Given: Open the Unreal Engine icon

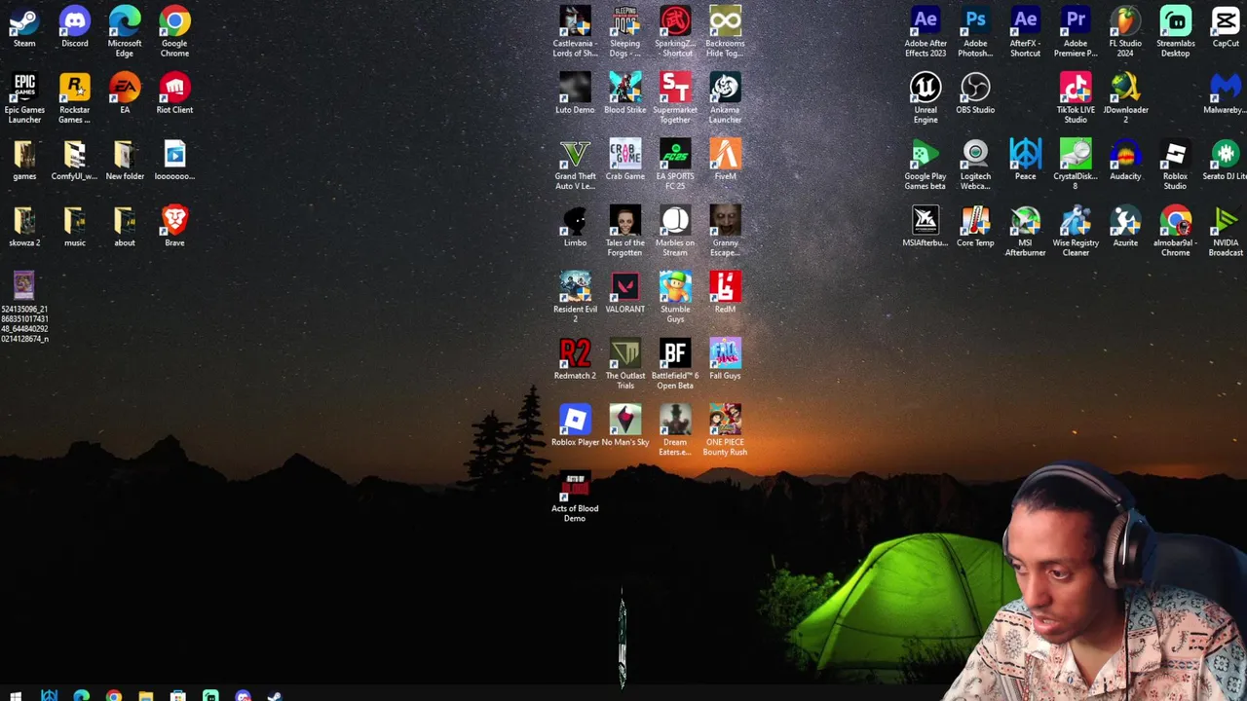Looking at the screenshot, I should 926,88.
